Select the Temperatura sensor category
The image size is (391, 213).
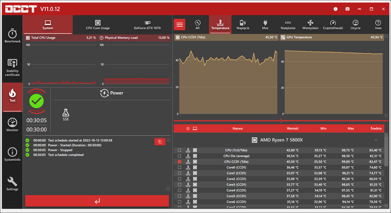[x=220, y=25]
